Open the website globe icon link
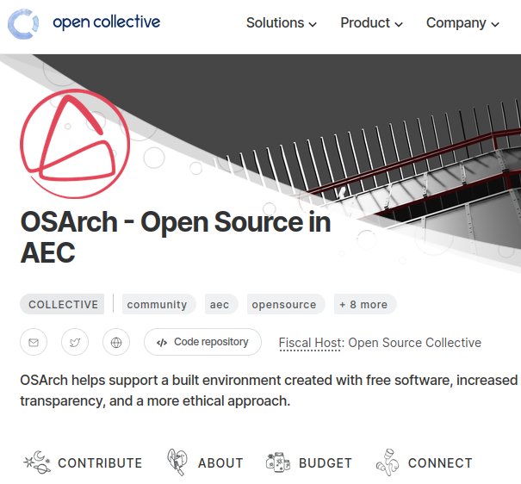 [116, 342]
